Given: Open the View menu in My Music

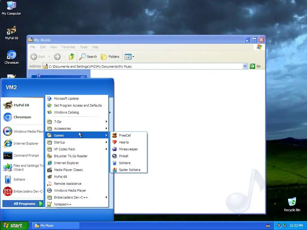Looking at the screenshot, I should [53, 47].
